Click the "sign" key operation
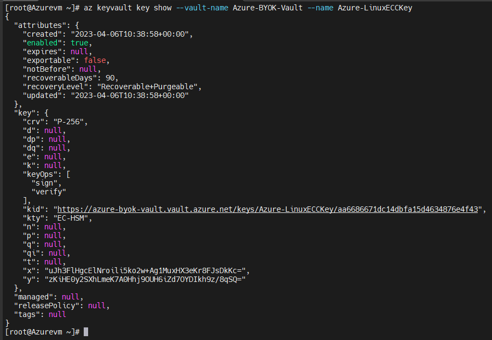 [x=44, y=183]
